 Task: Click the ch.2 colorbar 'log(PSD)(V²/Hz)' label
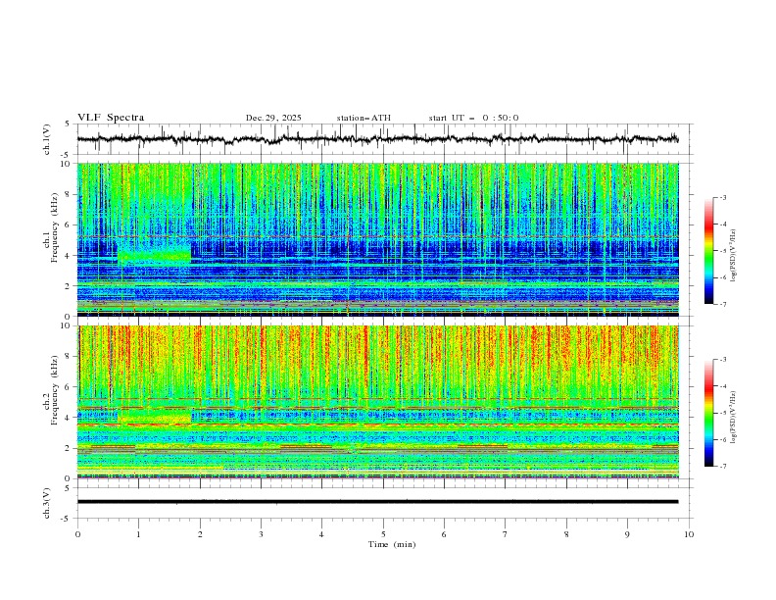click(735, 418)
